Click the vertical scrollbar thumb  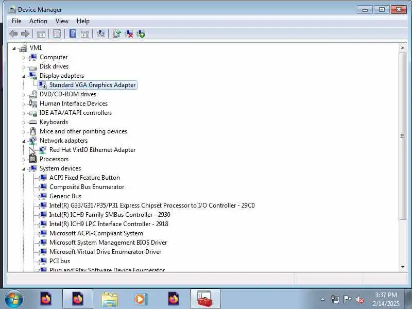[402, 136]
